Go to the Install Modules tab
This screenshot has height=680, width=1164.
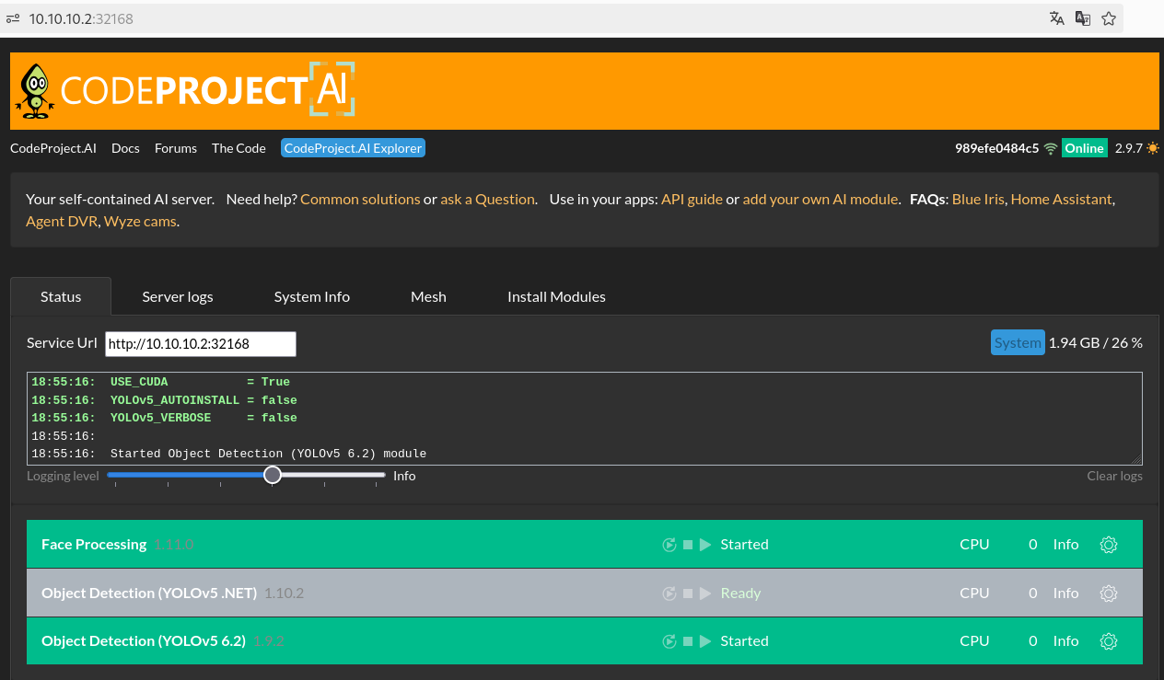[556, 296]
